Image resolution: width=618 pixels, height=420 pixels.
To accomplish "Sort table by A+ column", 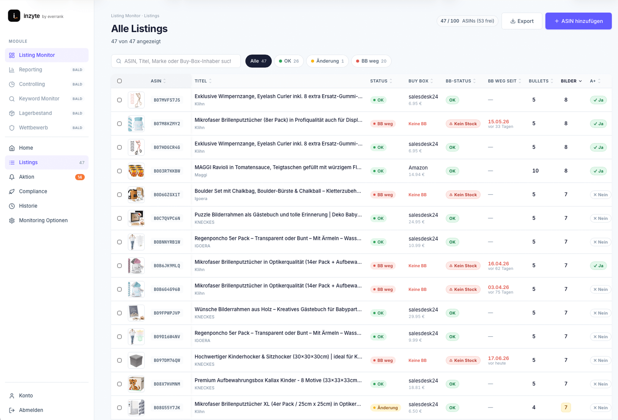I will point(595,81).
